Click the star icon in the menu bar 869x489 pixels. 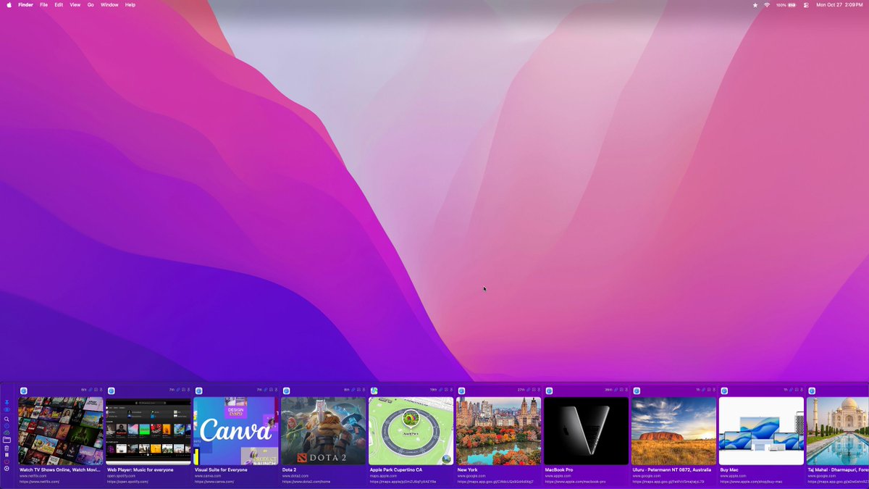pos(755,4)
